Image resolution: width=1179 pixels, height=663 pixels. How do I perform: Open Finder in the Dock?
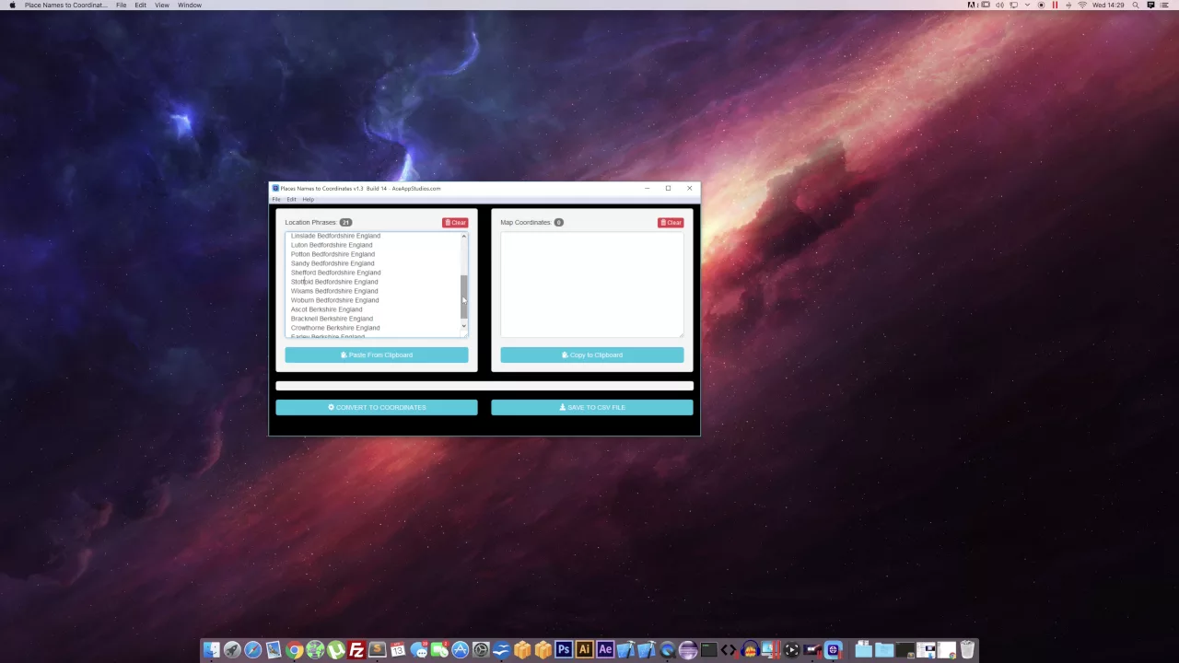click(211, 649)
